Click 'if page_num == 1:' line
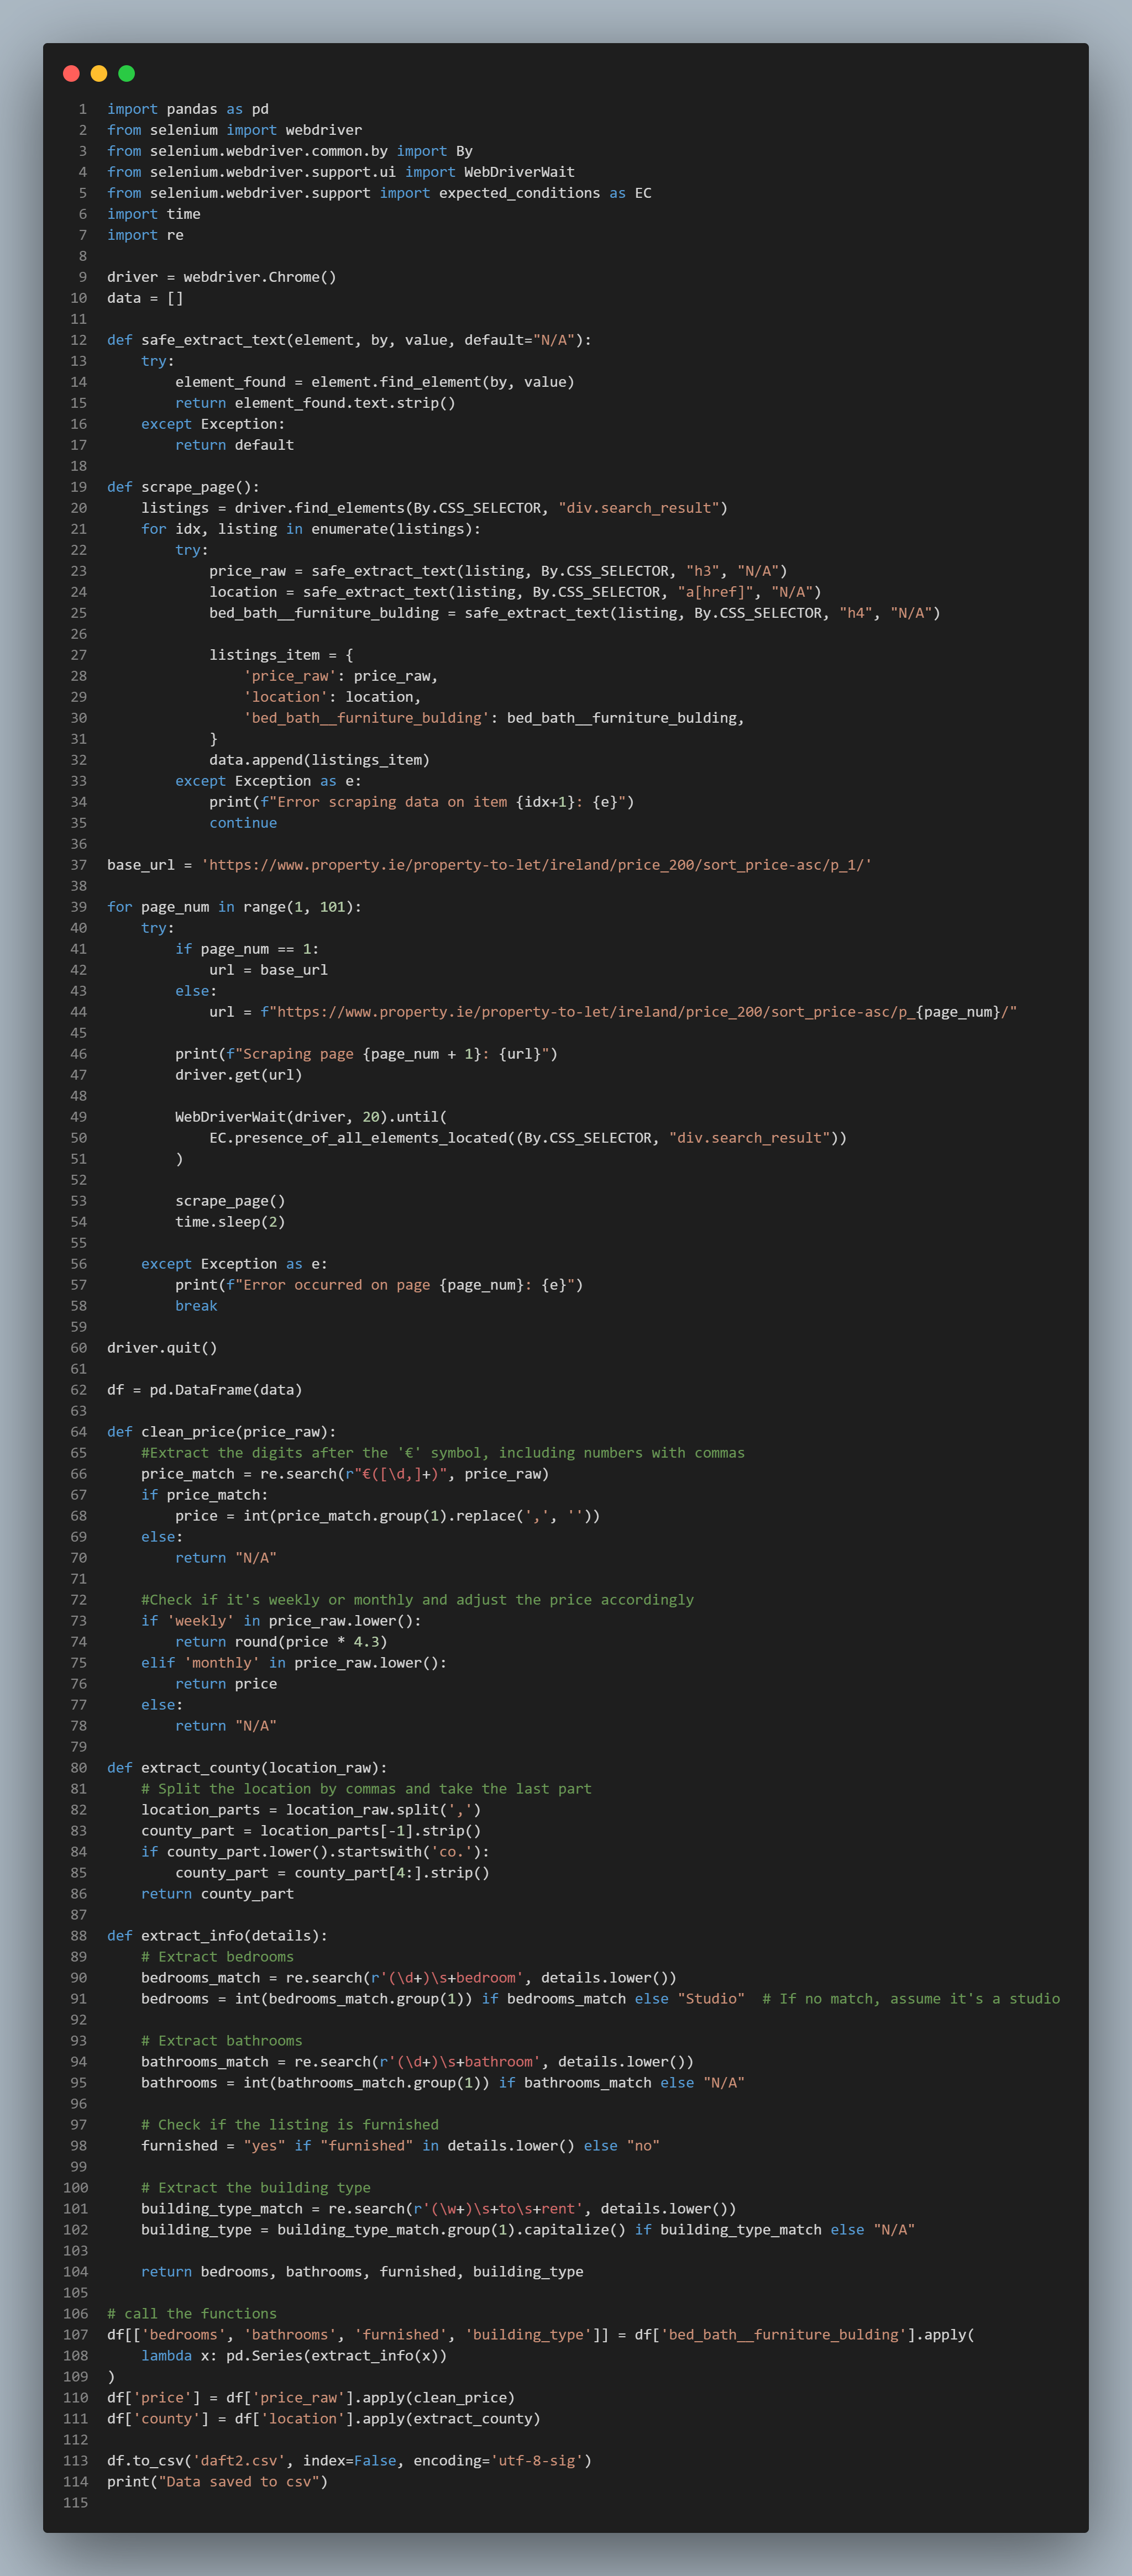Viewport: 1132px width, 2576px height. 247,949
